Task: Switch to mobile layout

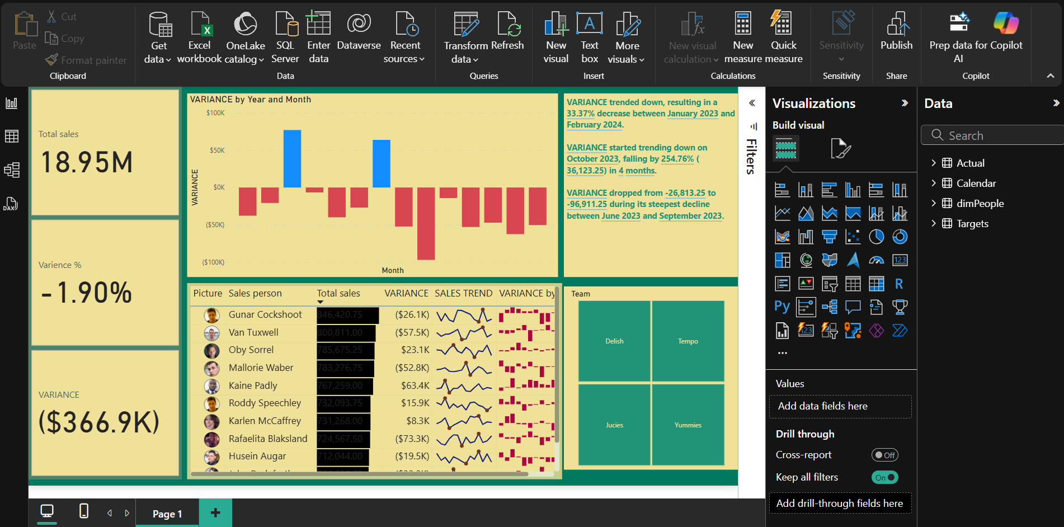Action: (x=84, y=511)
